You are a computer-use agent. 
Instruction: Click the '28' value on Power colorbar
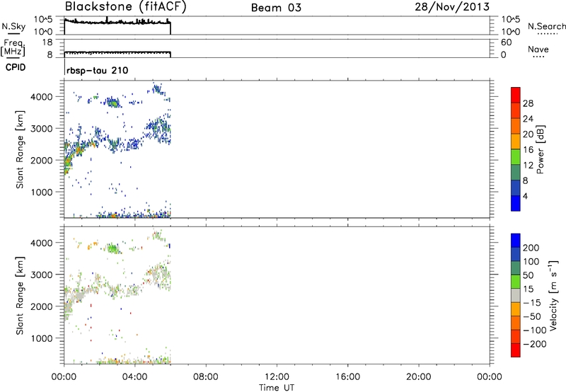pyautogui.click(x=528, y=103)
